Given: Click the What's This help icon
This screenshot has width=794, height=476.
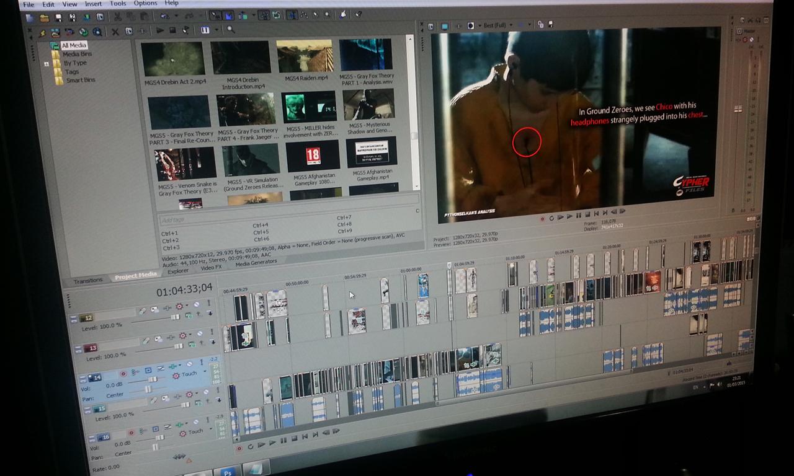Looking at the screenshot, I should click(x=358, y=15).
